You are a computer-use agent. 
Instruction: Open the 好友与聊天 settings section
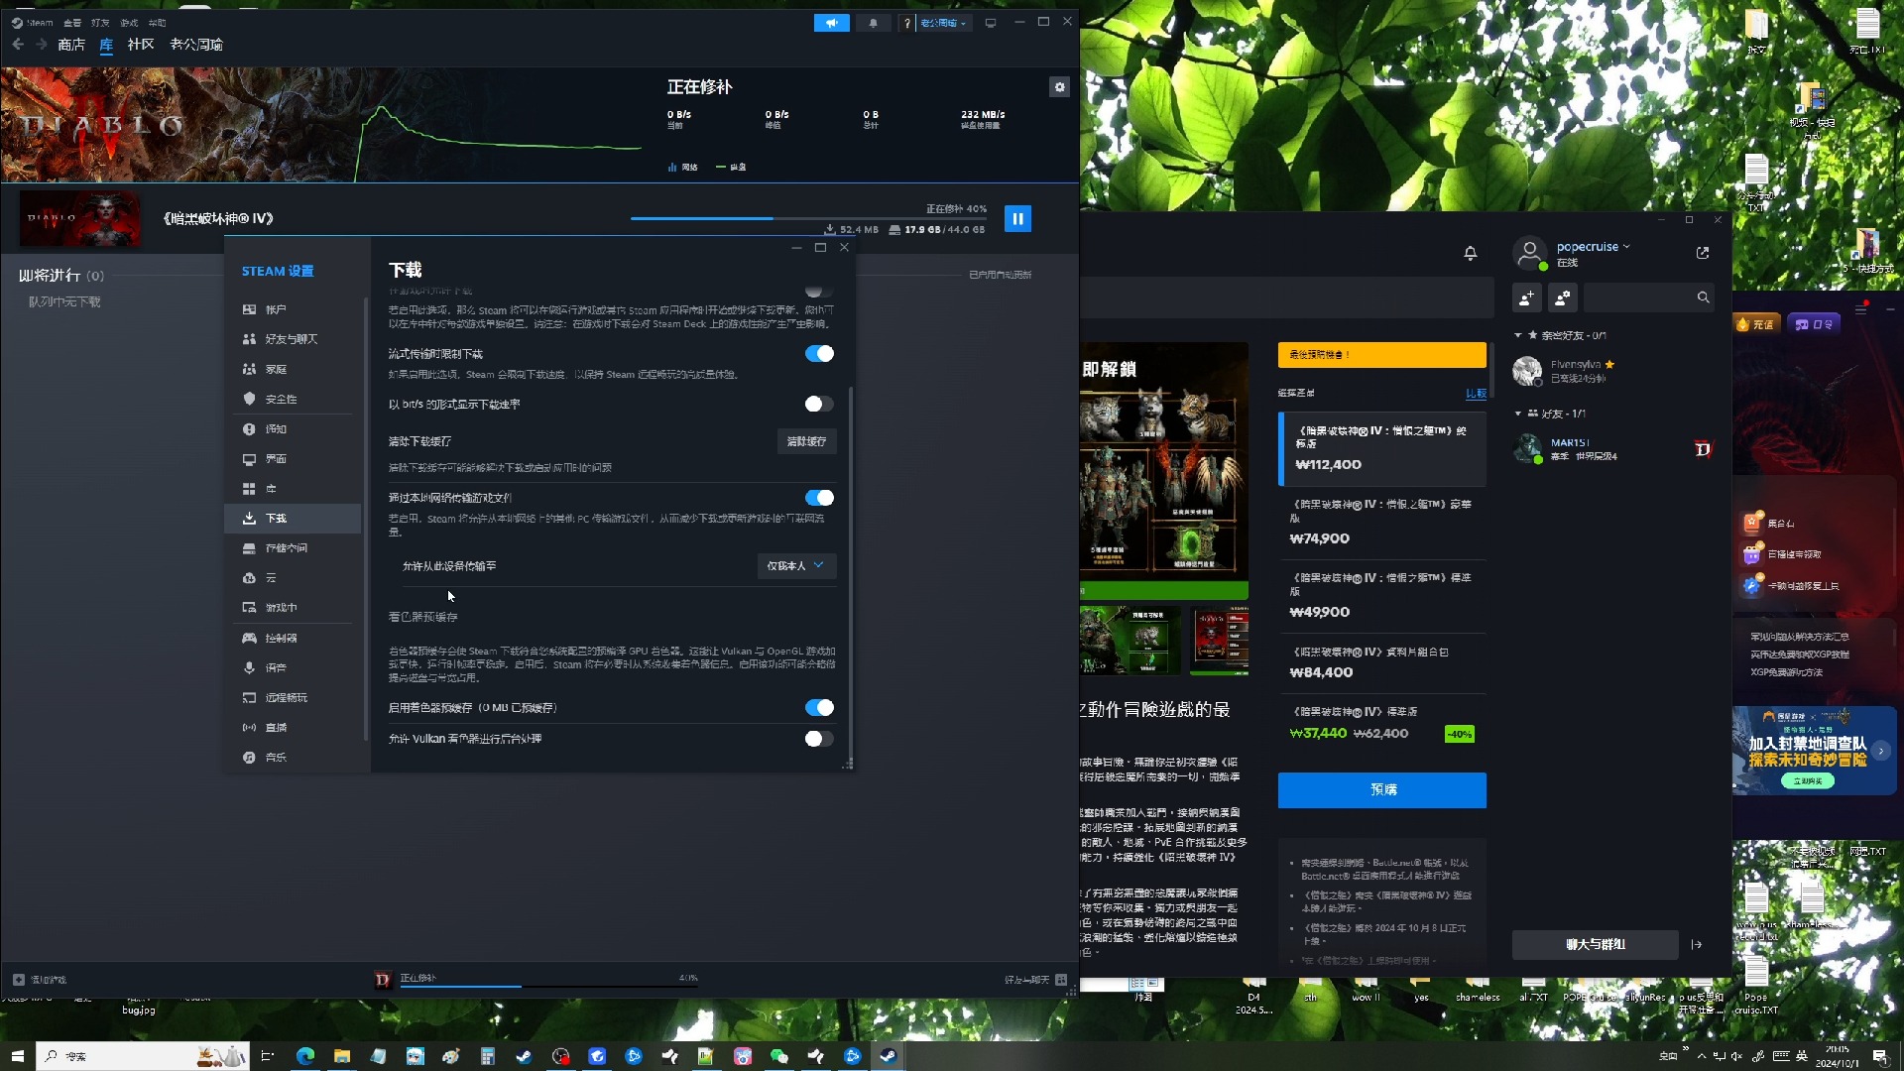(x=293, y=339)
